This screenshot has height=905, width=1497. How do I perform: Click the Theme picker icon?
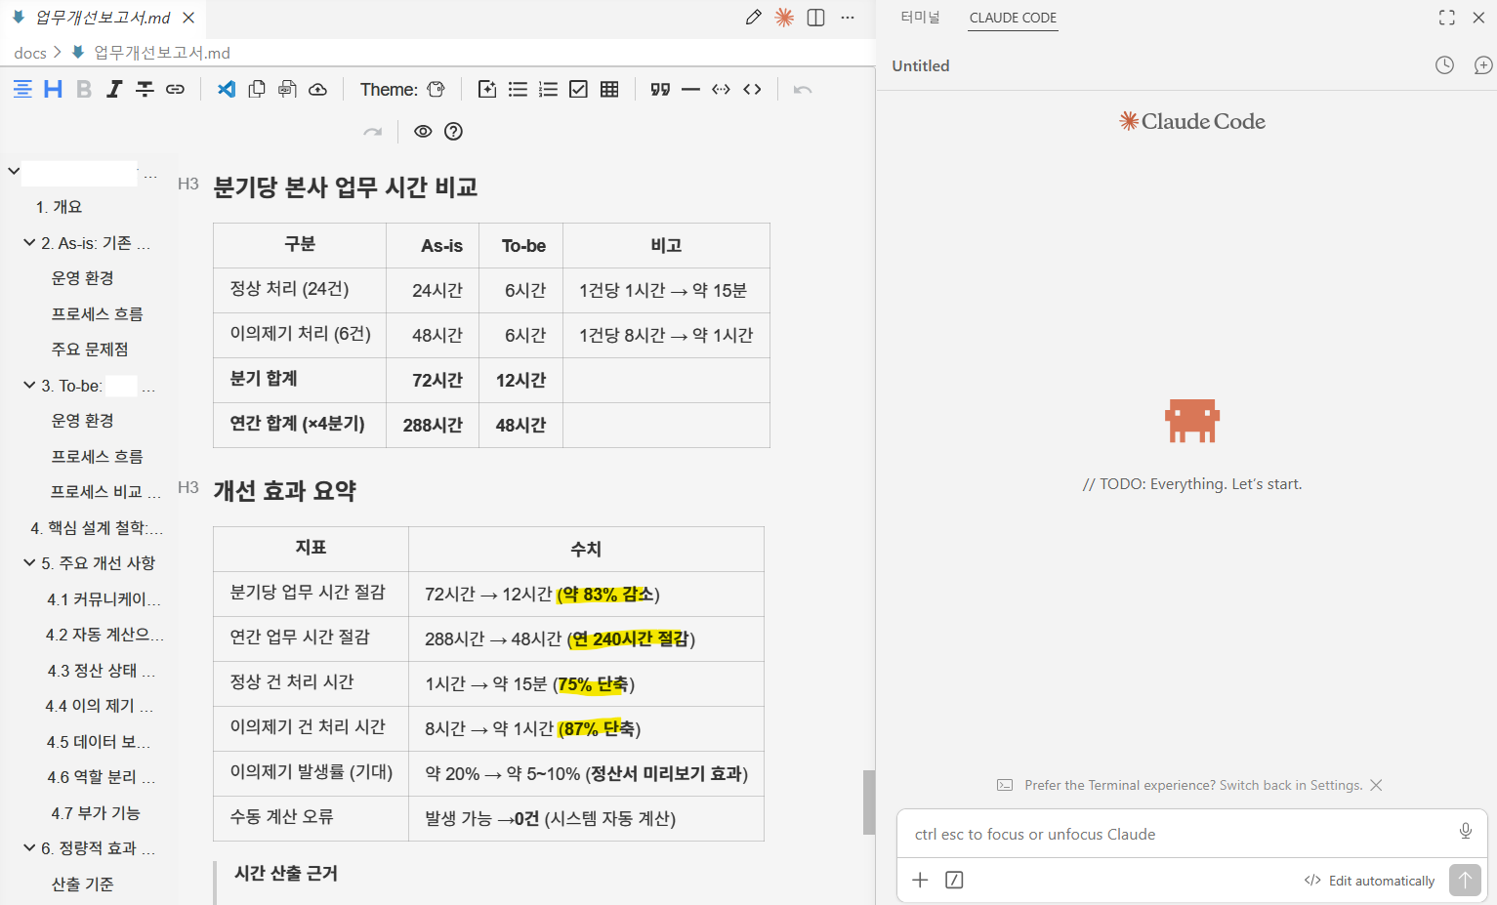(436, 90)
